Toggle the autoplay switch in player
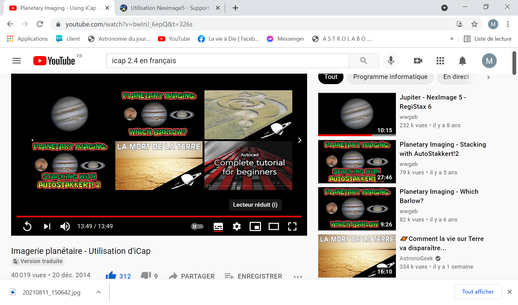 coord(197,226)
